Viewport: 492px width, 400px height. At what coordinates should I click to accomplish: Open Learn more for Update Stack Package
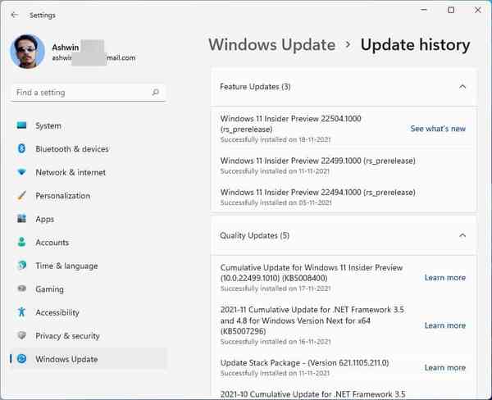444,367
